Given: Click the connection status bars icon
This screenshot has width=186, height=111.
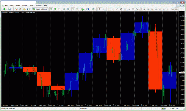Looking at the screenshot, I should (x=164, y=109).
